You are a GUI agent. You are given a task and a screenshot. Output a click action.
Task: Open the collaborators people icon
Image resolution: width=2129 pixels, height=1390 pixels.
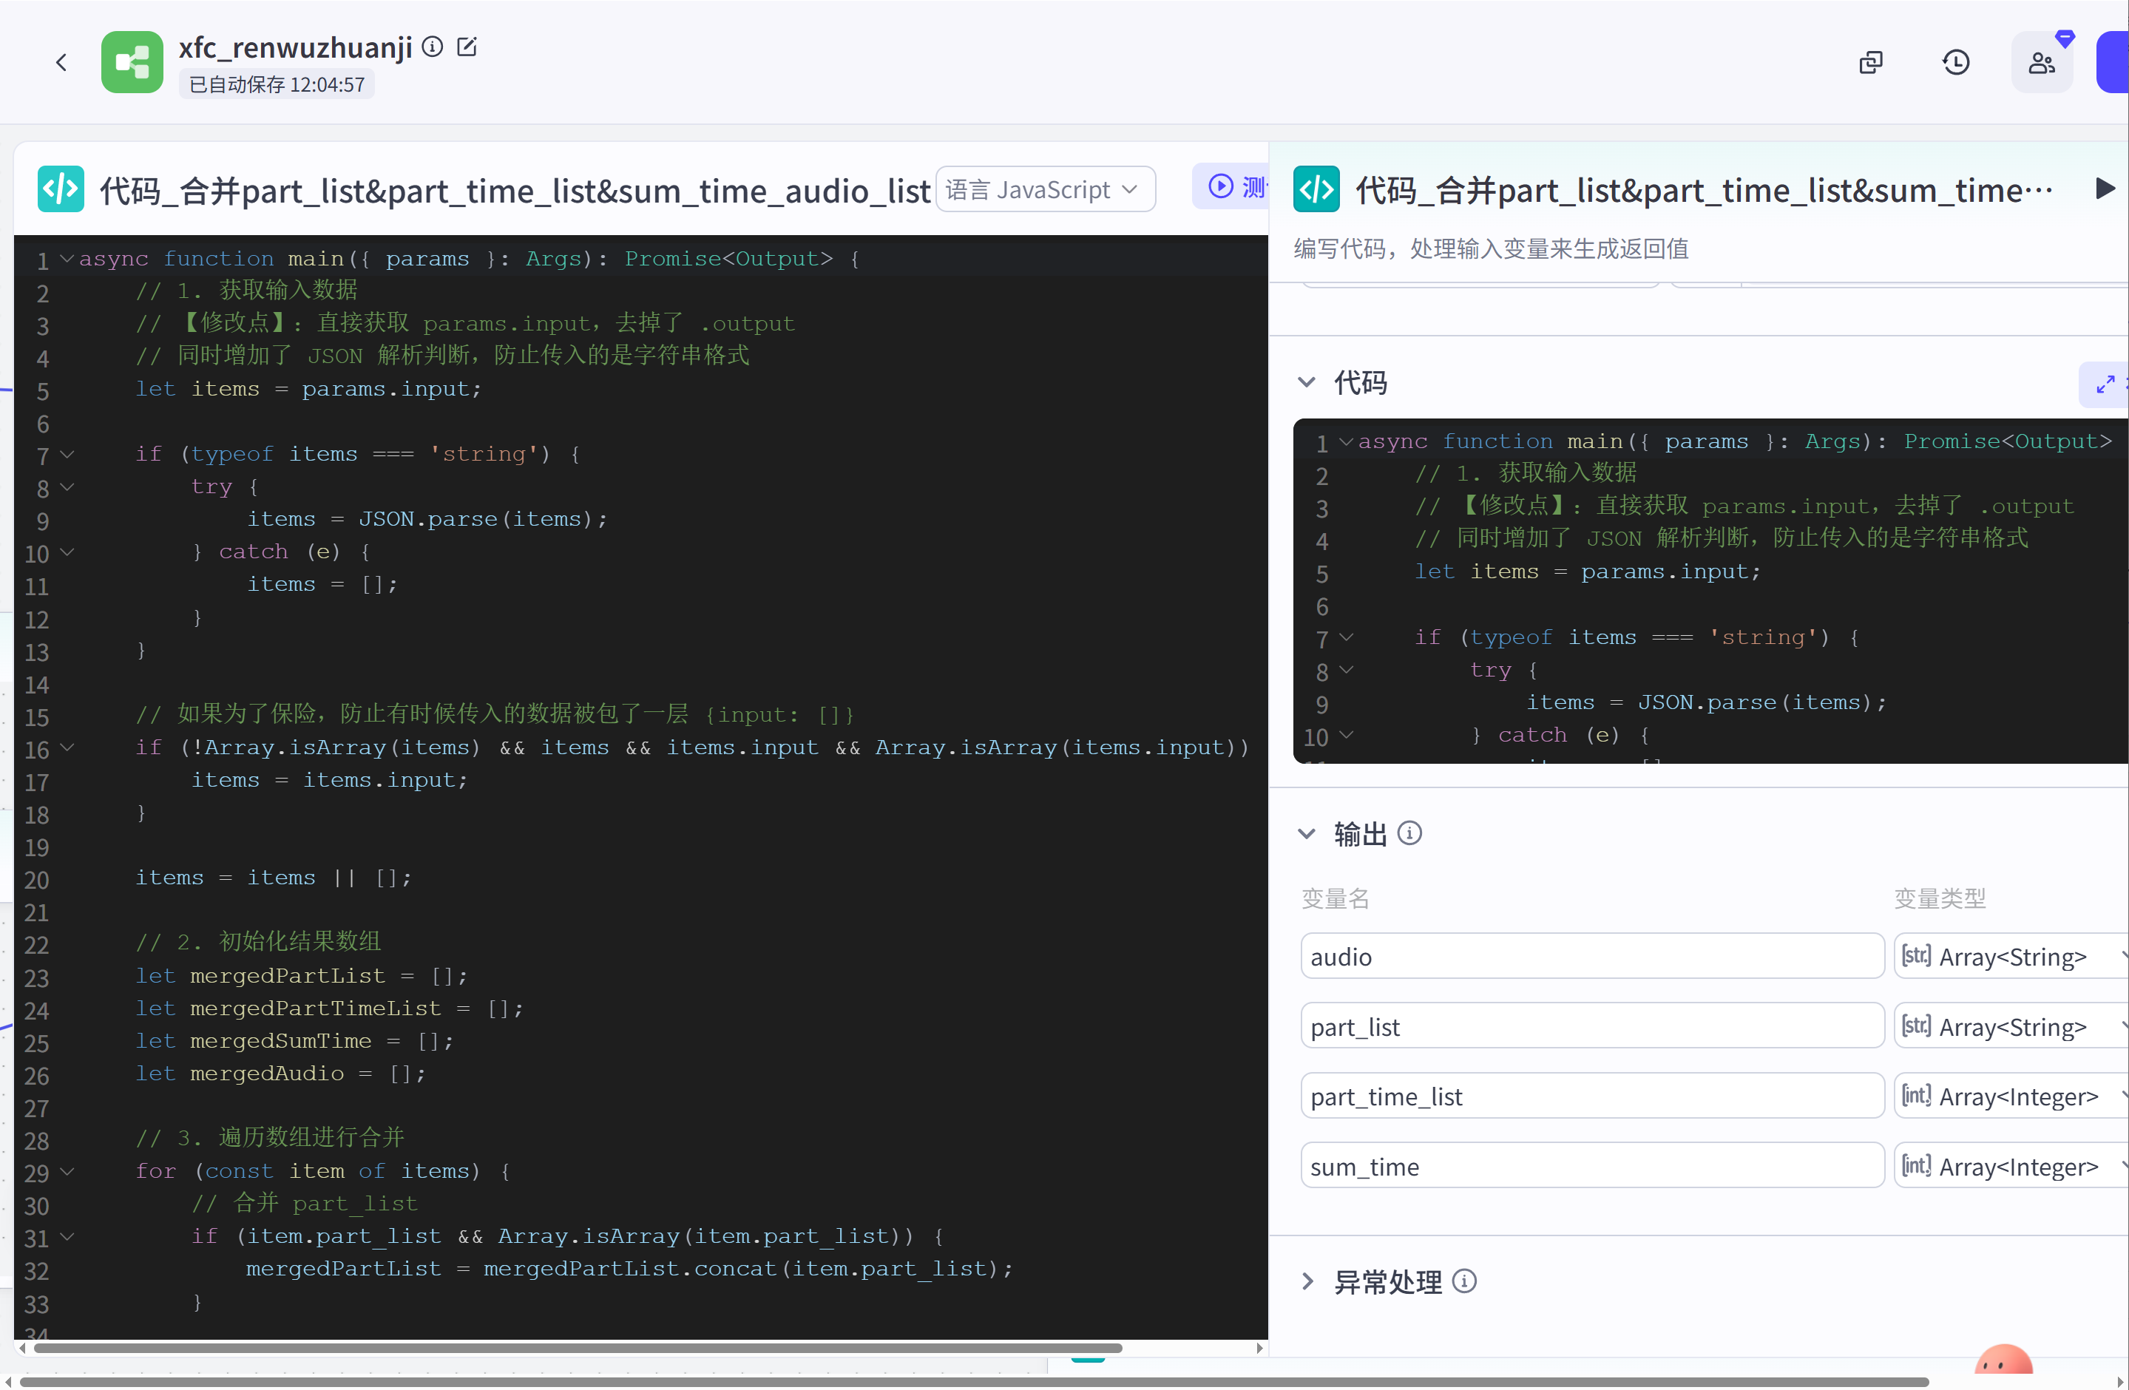(2041, 63)
